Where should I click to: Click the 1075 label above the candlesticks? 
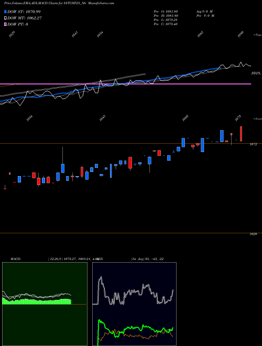[238, 118]
